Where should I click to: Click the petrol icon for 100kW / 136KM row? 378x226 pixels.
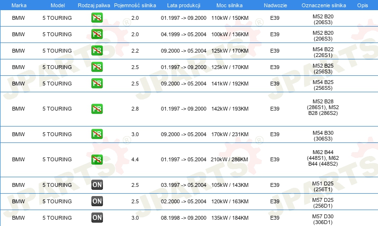tap(97, 34)
